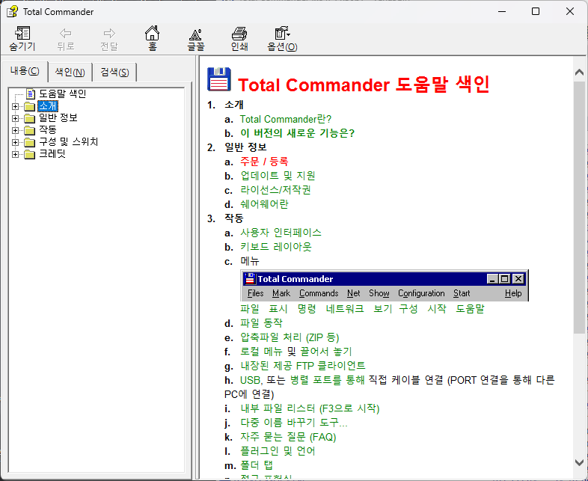
Task: Switch to the 검색(S) tab
Action: coord(114,72)
